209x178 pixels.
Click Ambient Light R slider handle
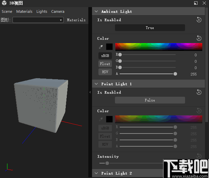[x=120, y=55]
